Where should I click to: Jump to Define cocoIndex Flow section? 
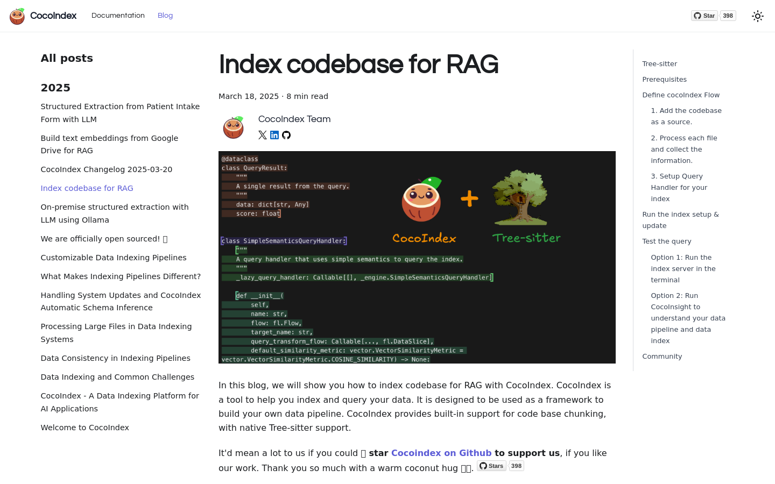click(x=681, y=95)
